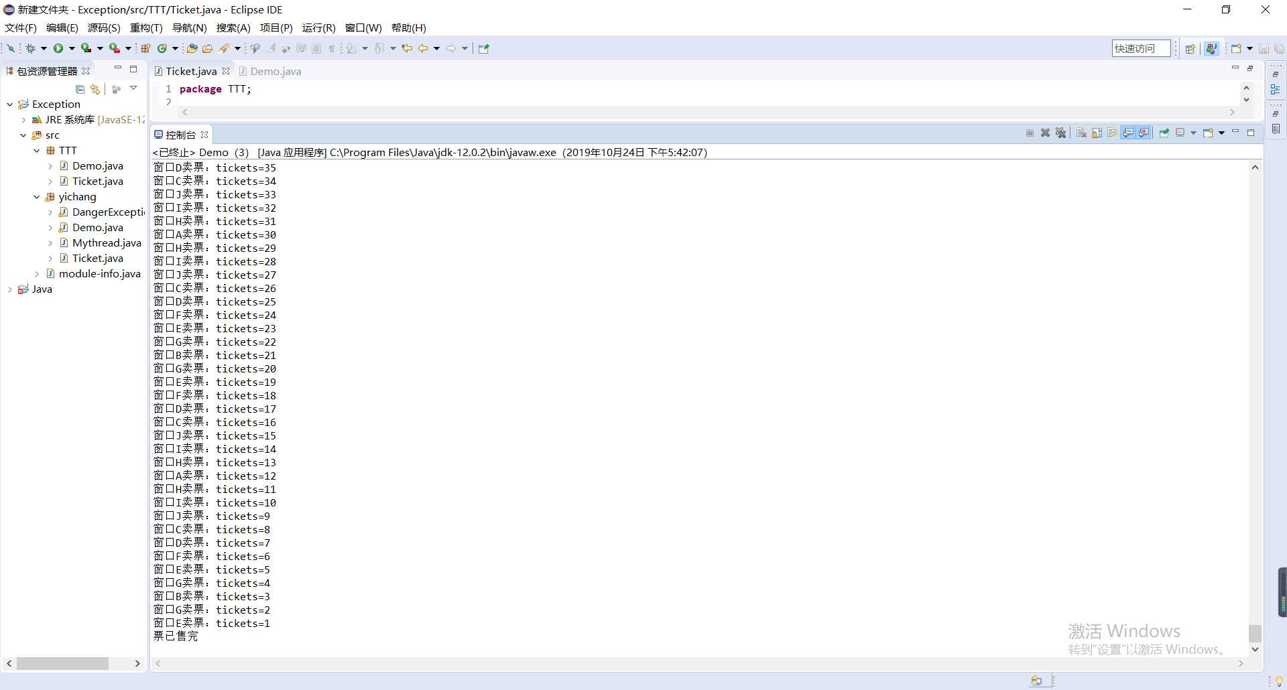Image resolution: width=1287 pixels, height=690 pixels.
Task: Click Display Selected Console icon
Action: click(x=1180, y=133)
